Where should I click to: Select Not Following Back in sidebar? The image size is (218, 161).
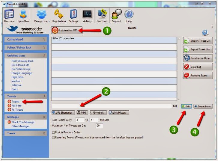pyautogui.click(x=22, y=61)
